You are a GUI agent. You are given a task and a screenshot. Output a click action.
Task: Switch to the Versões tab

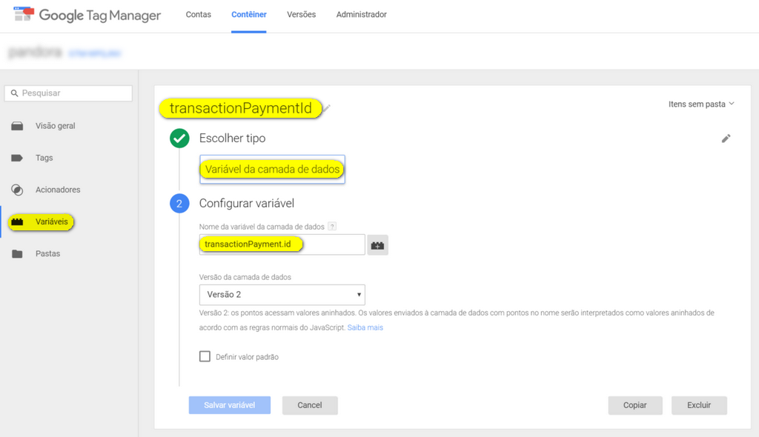(x=301, y=15)
